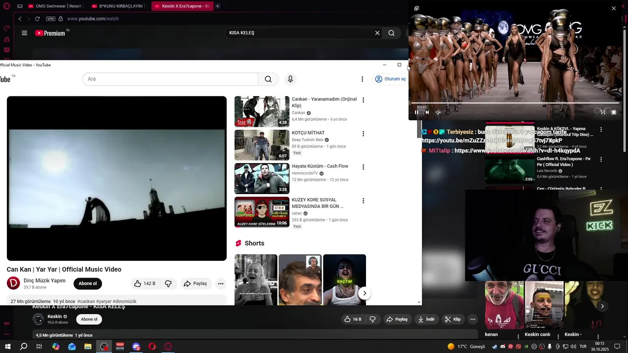Viewport: 628px width, 353px height.
Task: Click the #cankan hashtag link
Action: pos(86,302)
